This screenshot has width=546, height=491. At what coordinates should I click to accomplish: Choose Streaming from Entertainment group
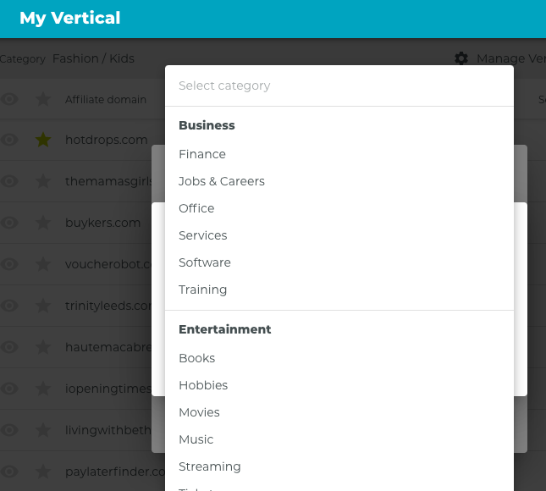(x=210, y=466)
